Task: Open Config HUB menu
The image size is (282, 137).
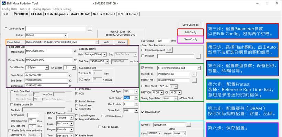Action: pyautogui.click(x=9, y=9)
